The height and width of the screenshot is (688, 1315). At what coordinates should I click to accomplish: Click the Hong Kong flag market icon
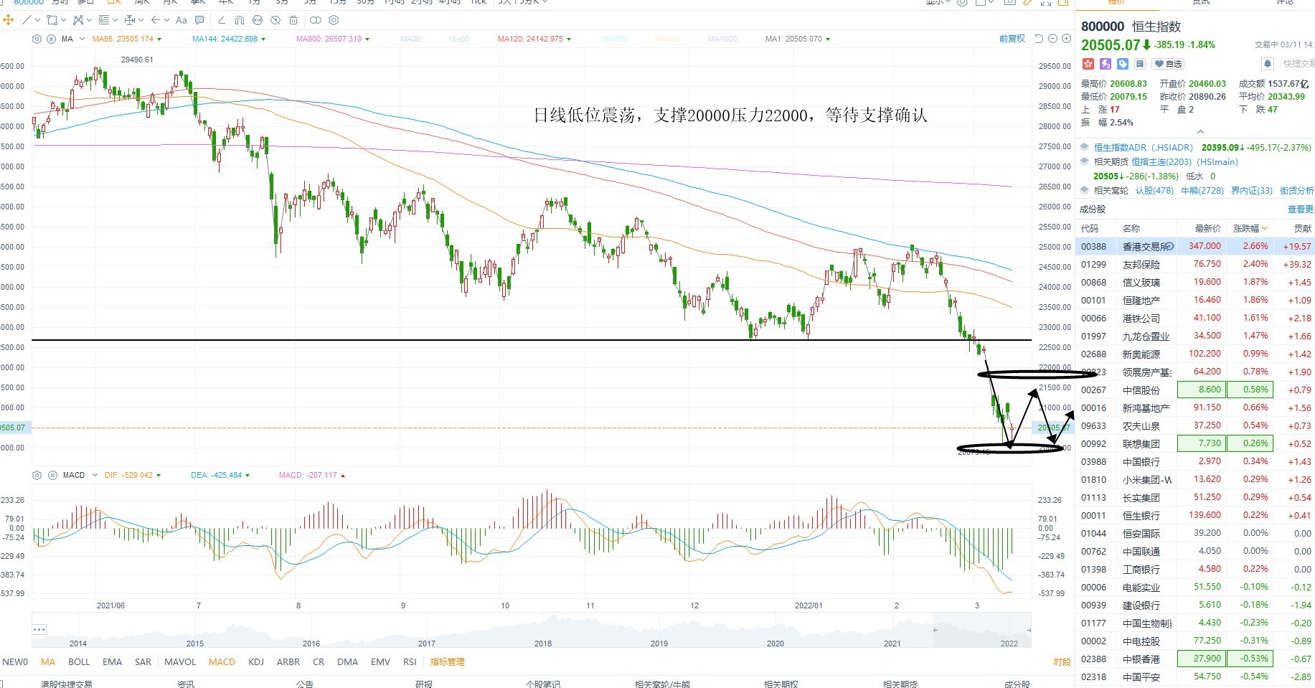click(1088, 64)
